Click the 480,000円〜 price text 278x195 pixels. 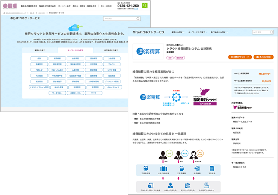coord(264,74)
